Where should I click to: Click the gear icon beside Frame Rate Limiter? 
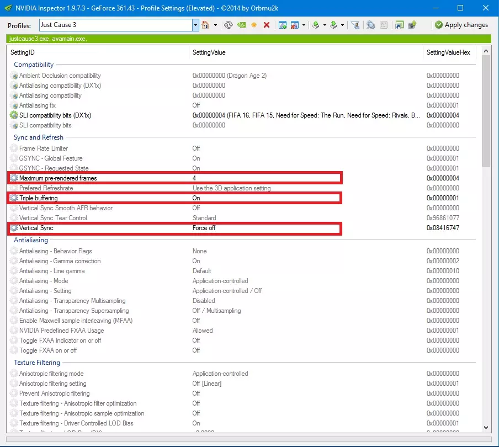tap(14, 148)
